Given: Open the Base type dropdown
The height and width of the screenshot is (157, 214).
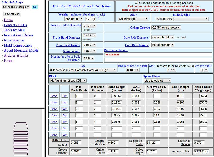Looking at the screenshot, I should point(83,70).
